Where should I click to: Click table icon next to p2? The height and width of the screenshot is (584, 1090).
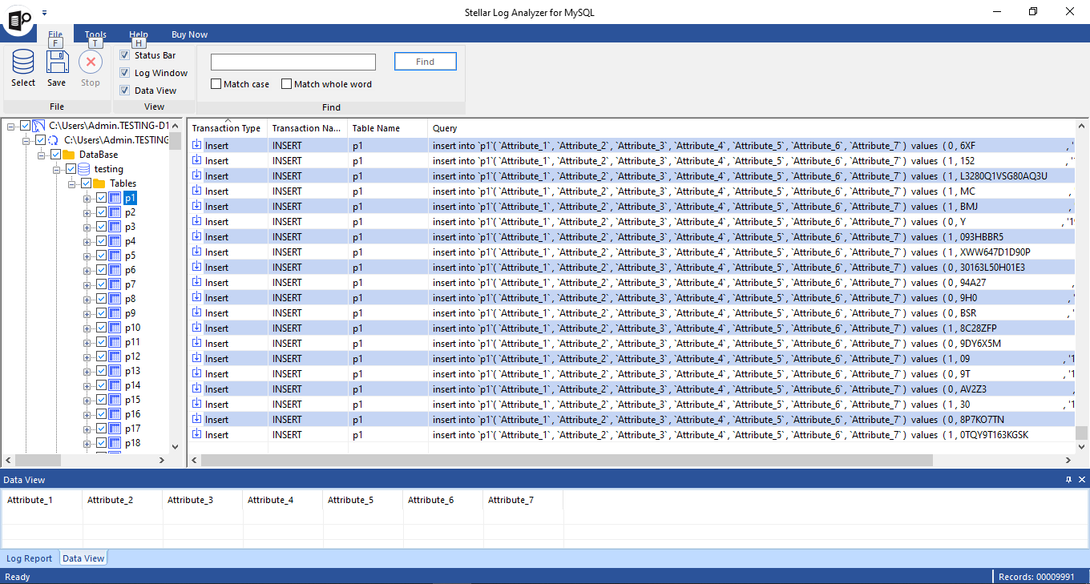click(x=115, y=212)
